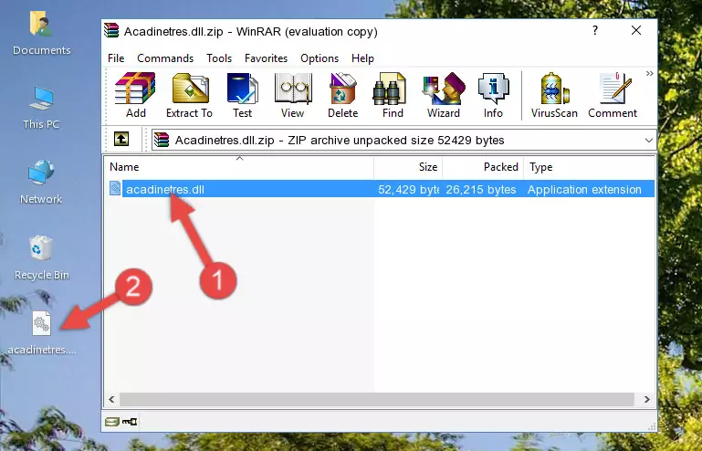Sort by the Name column header
Viewport: 702px width, 451px height.
click(x=239, y=166)
